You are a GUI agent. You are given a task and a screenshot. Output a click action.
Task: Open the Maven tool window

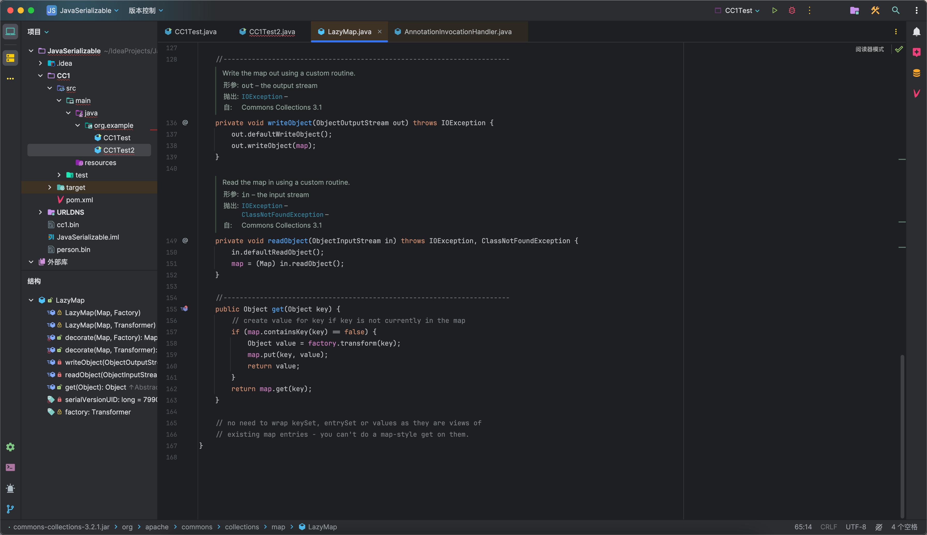click(917, 93)
